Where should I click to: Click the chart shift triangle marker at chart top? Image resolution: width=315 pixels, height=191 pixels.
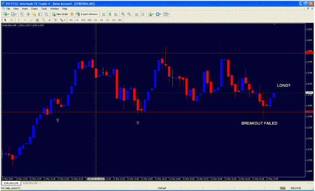[274, 24]
